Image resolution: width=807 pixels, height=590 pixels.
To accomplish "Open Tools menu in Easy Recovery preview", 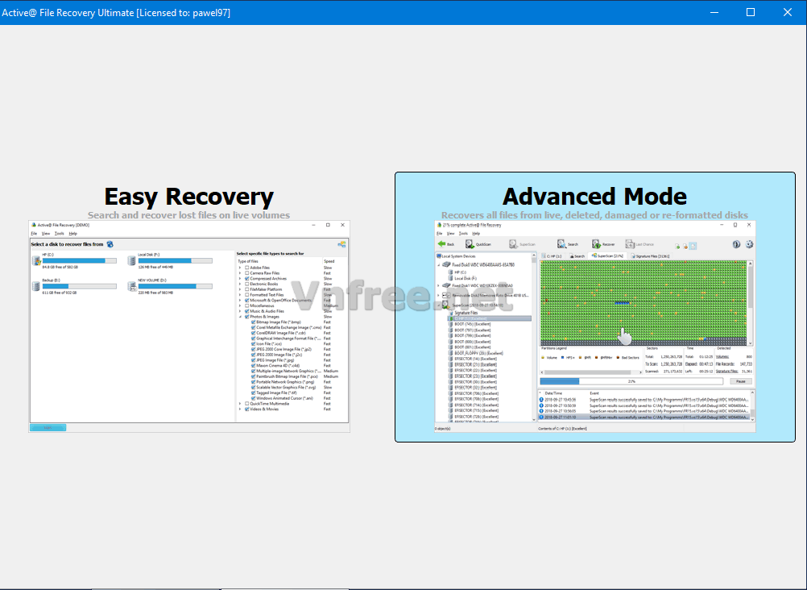I will [x=59, y=233].
